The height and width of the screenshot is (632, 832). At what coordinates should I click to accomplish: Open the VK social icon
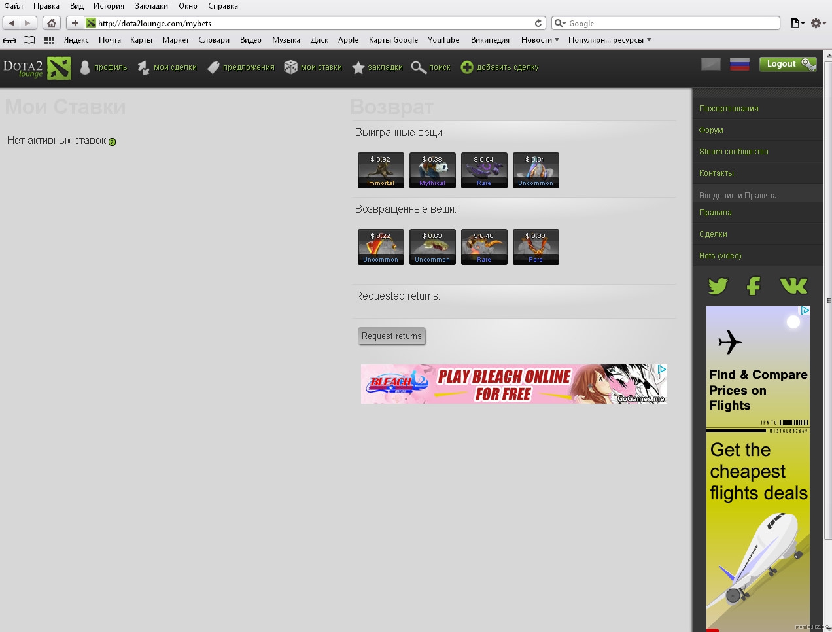tap(794, 286)
